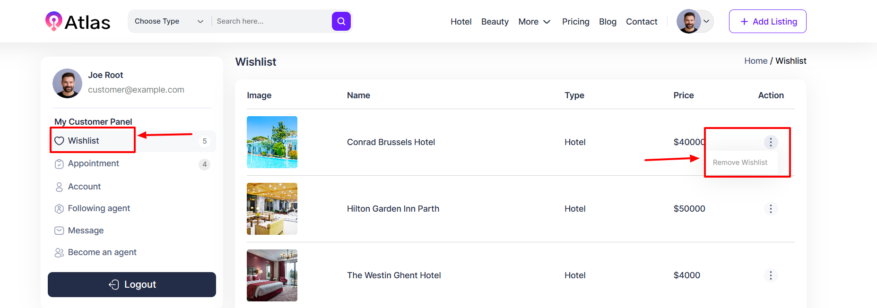Click the Wishlist heart icon in sidebar

click(59, 141)
